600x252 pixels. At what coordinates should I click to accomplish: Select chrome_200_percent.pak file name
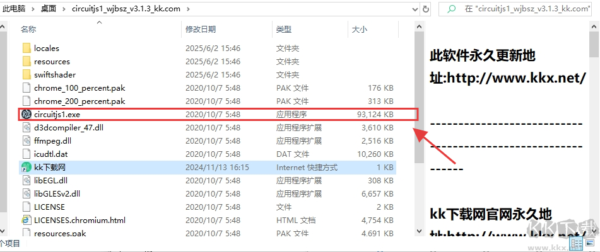pyautogui.click(x=79, y=101)
